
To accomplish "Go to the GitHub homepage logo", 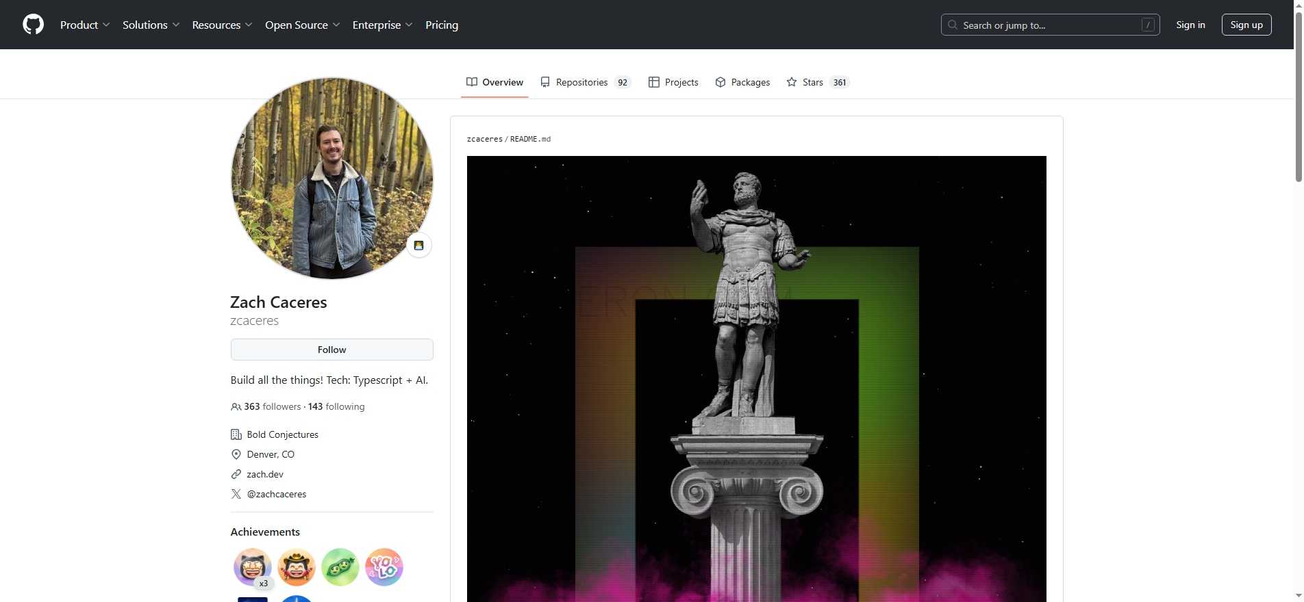I will tap(33, 25).
